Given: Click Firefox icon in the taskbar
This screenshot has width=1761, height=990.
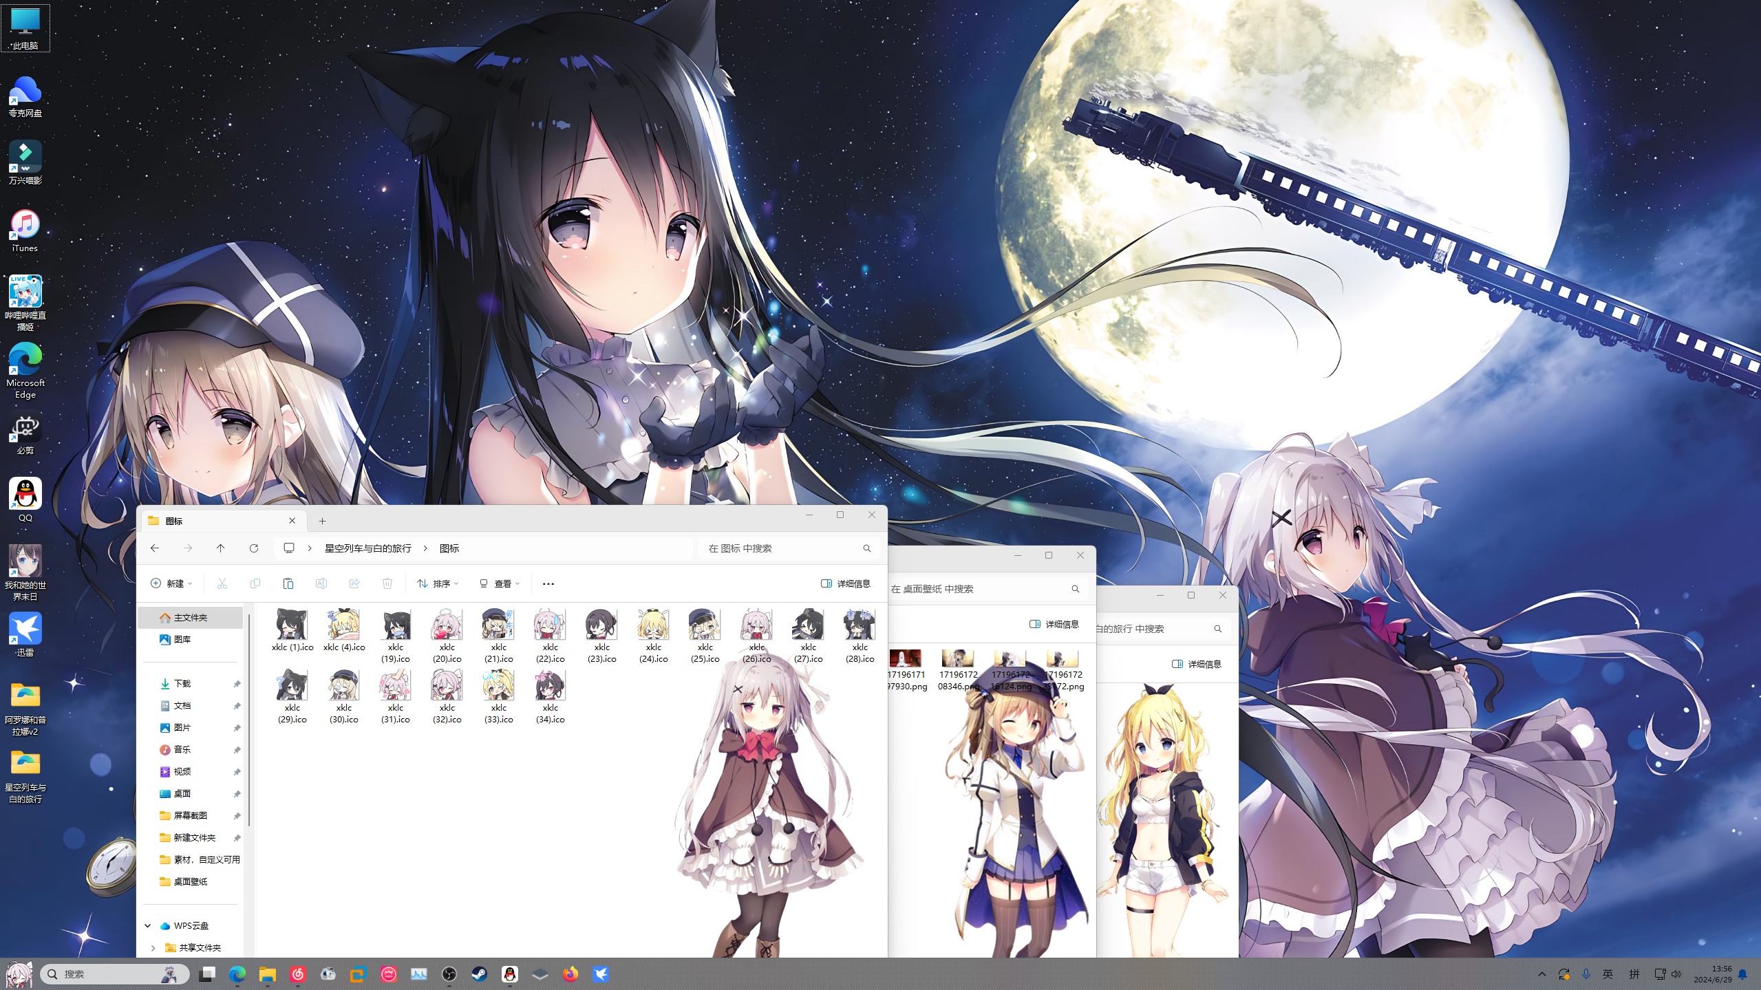Looking at the screenshot, I should coord(570,974).
